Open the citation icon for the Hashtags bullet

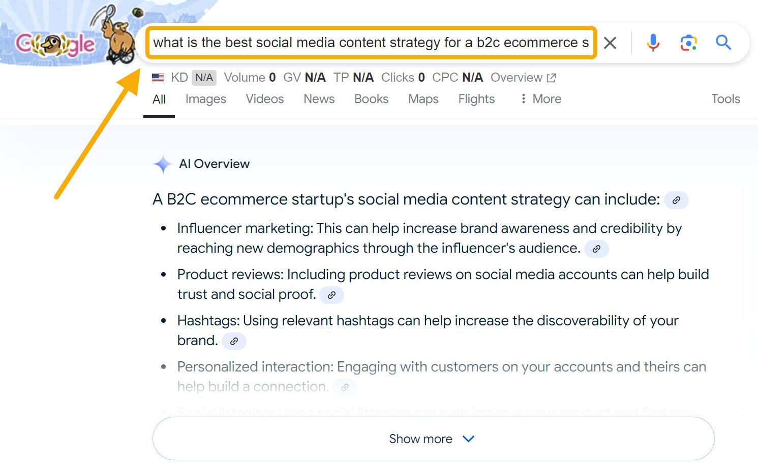coord(234,341)
